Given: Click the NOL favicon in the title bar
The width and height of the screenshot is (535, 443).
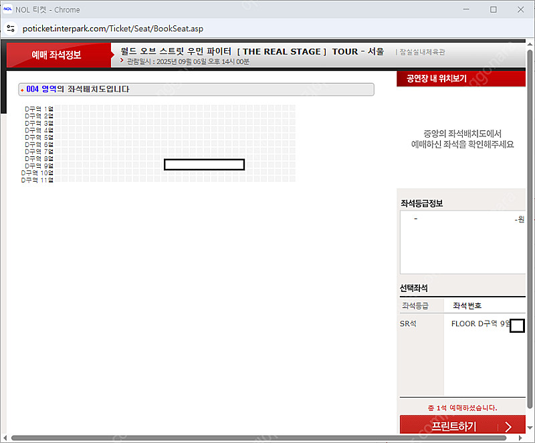Looking at the screenshot, I should pos(7,9).
